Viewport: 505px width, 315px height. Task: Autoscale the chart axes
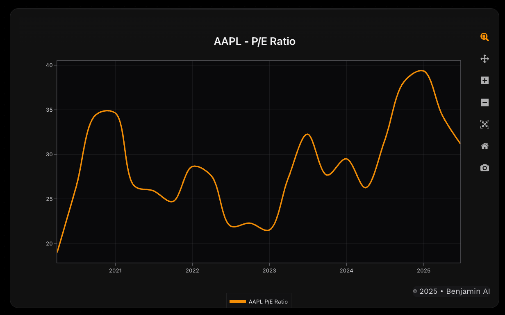click(485, 124)
